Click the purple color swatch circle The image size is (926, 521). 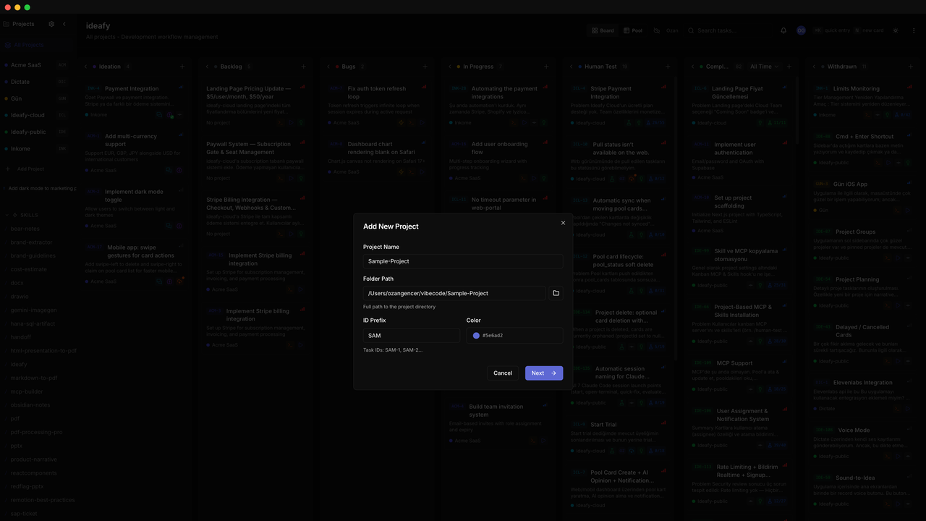(476, 336)
